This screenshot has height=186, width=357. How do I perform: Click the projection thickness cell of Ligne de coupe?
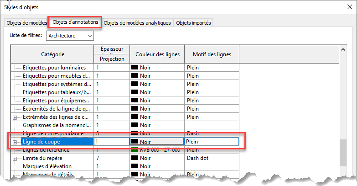112,142
